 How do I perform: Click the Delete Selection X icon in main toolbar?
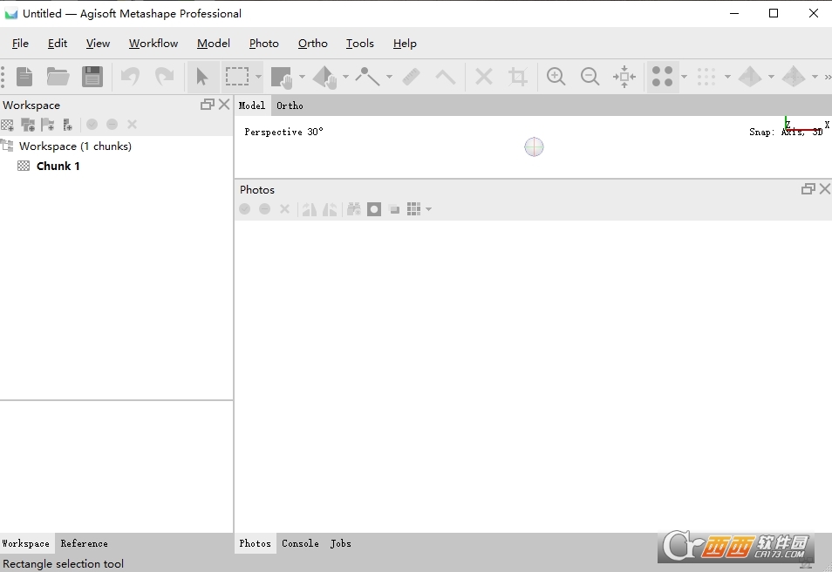tap(483, 77)
